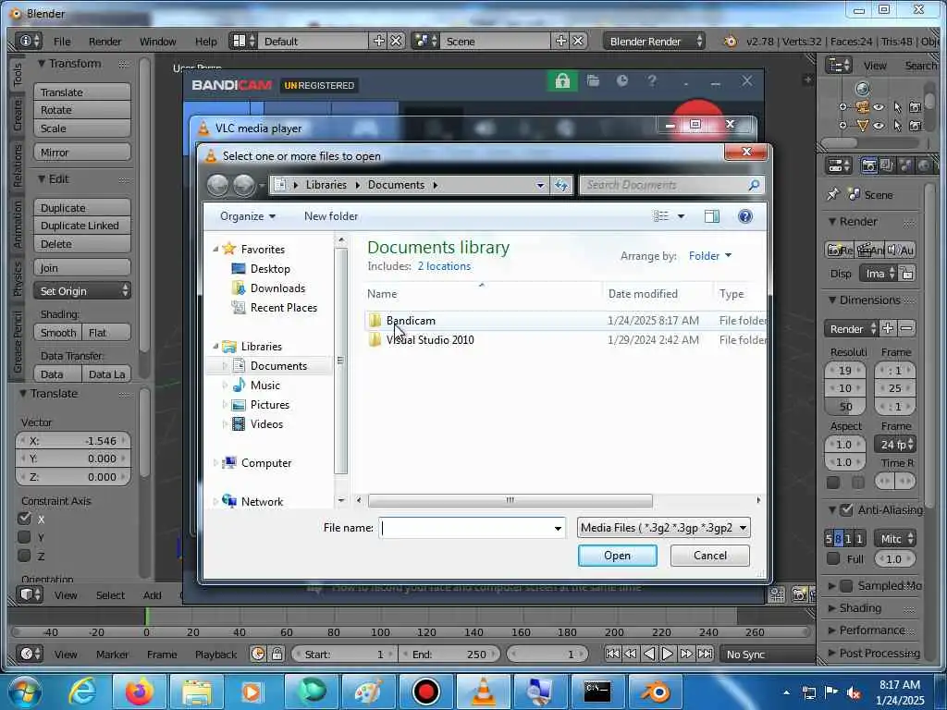Open the timeline Playback menu
This screenshot has height=710, width=947.
coord(215,654)
